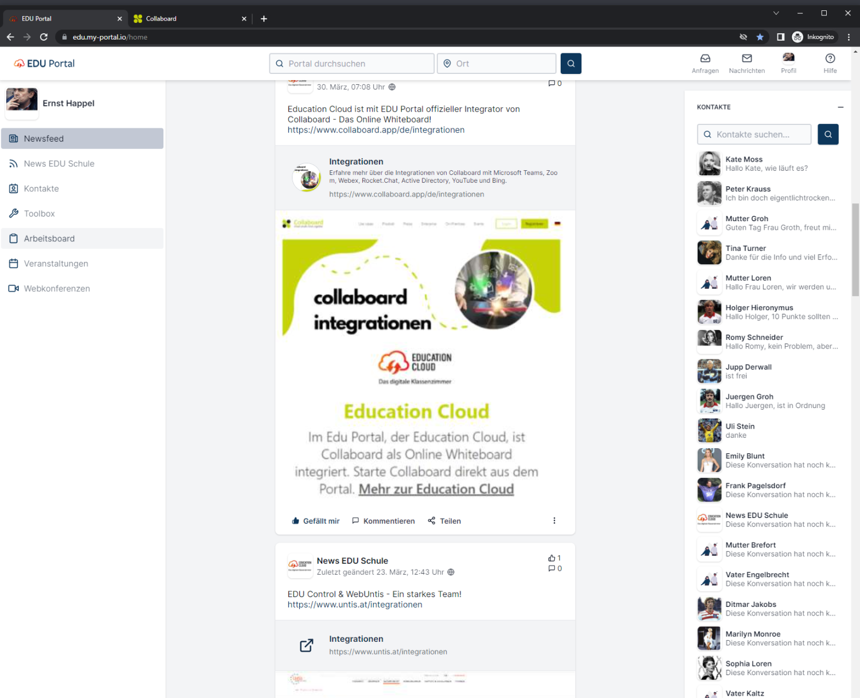Open the browser menu with three dots
Viewport: 860px width, 698px height.
point(850,37)
